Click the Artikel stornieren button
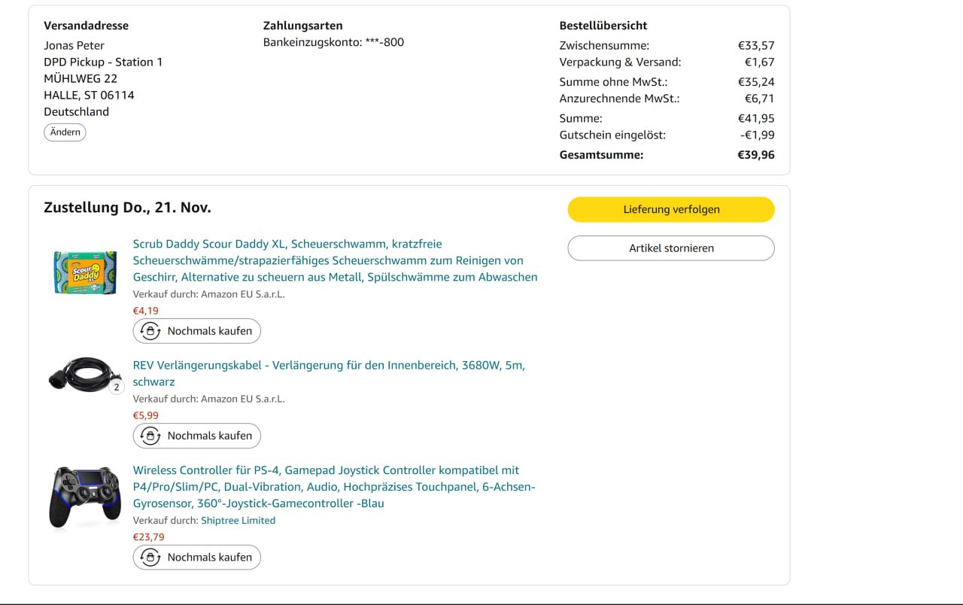The height and width of the screenshot is (605, 963). tap(670, 248)
